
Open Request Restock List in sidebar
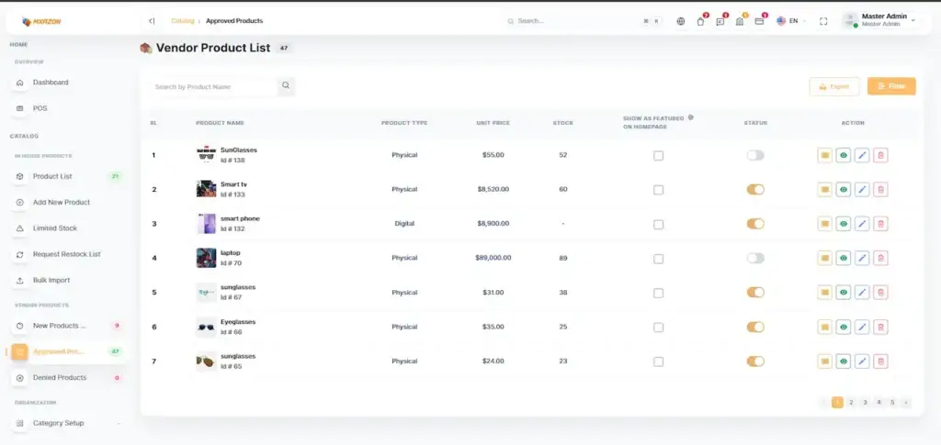pos(66,254)
